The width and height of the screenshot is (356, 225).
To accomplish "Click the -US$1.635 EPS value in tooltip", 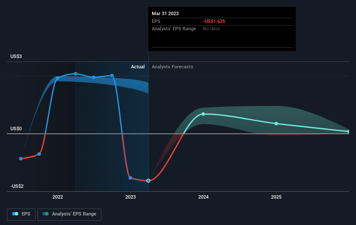I will pos(214,21).
